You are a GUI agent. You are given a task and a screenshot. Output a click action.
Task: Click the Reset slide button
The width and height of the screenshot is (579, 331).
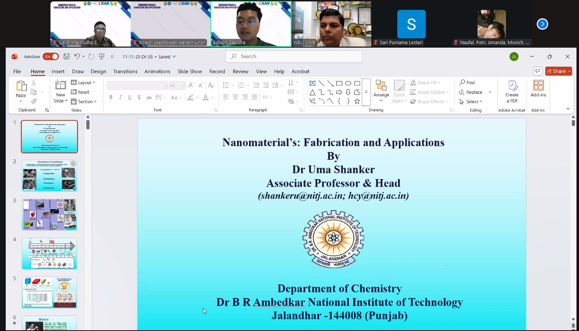tap(80, 92)
